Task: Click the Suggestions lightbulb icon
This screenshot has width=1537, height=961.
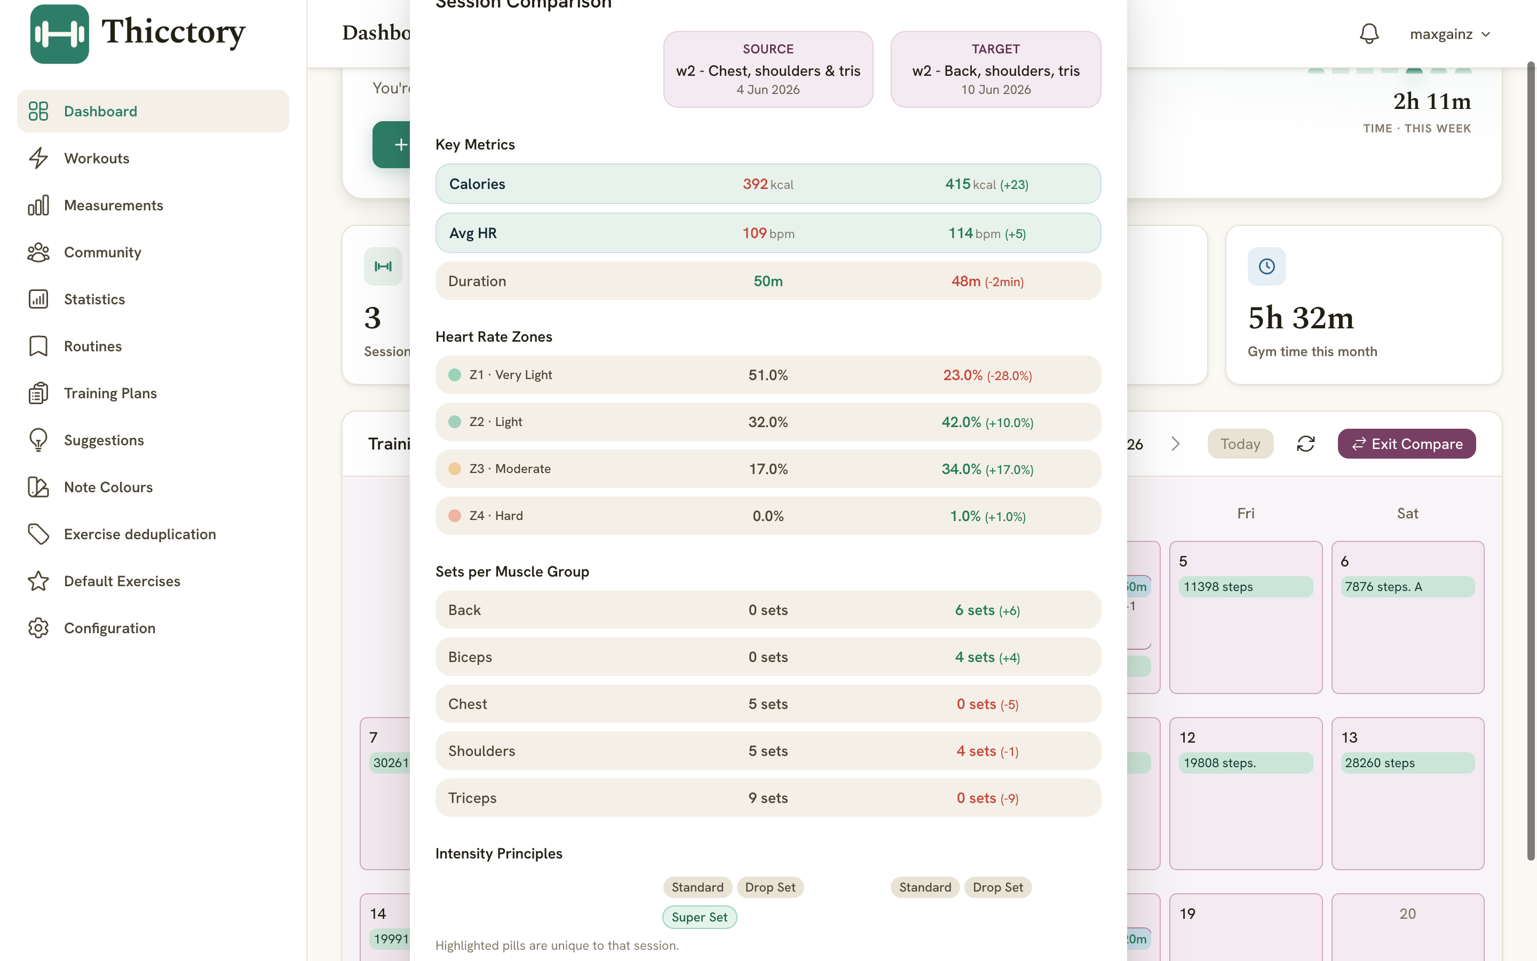Action: tap(38, 440)
